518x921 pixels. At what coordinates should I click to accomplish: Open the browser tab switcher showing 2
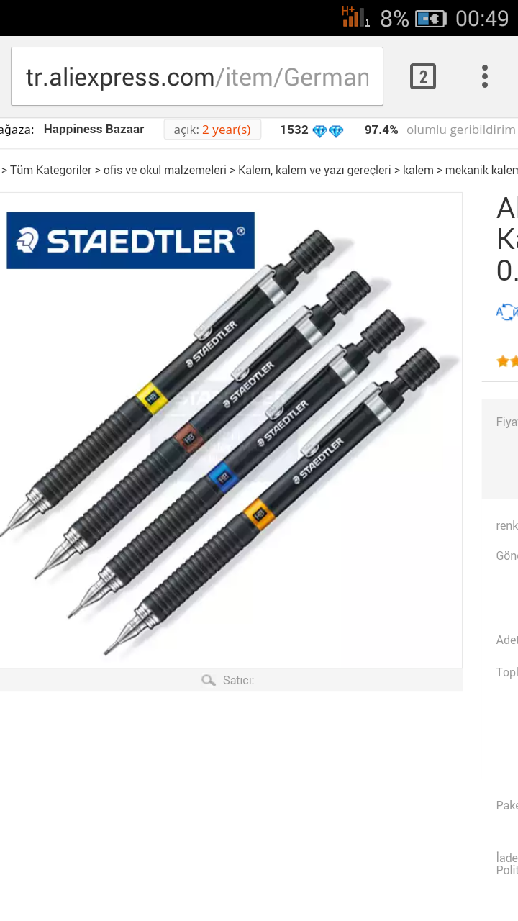[x=423, y=76]
